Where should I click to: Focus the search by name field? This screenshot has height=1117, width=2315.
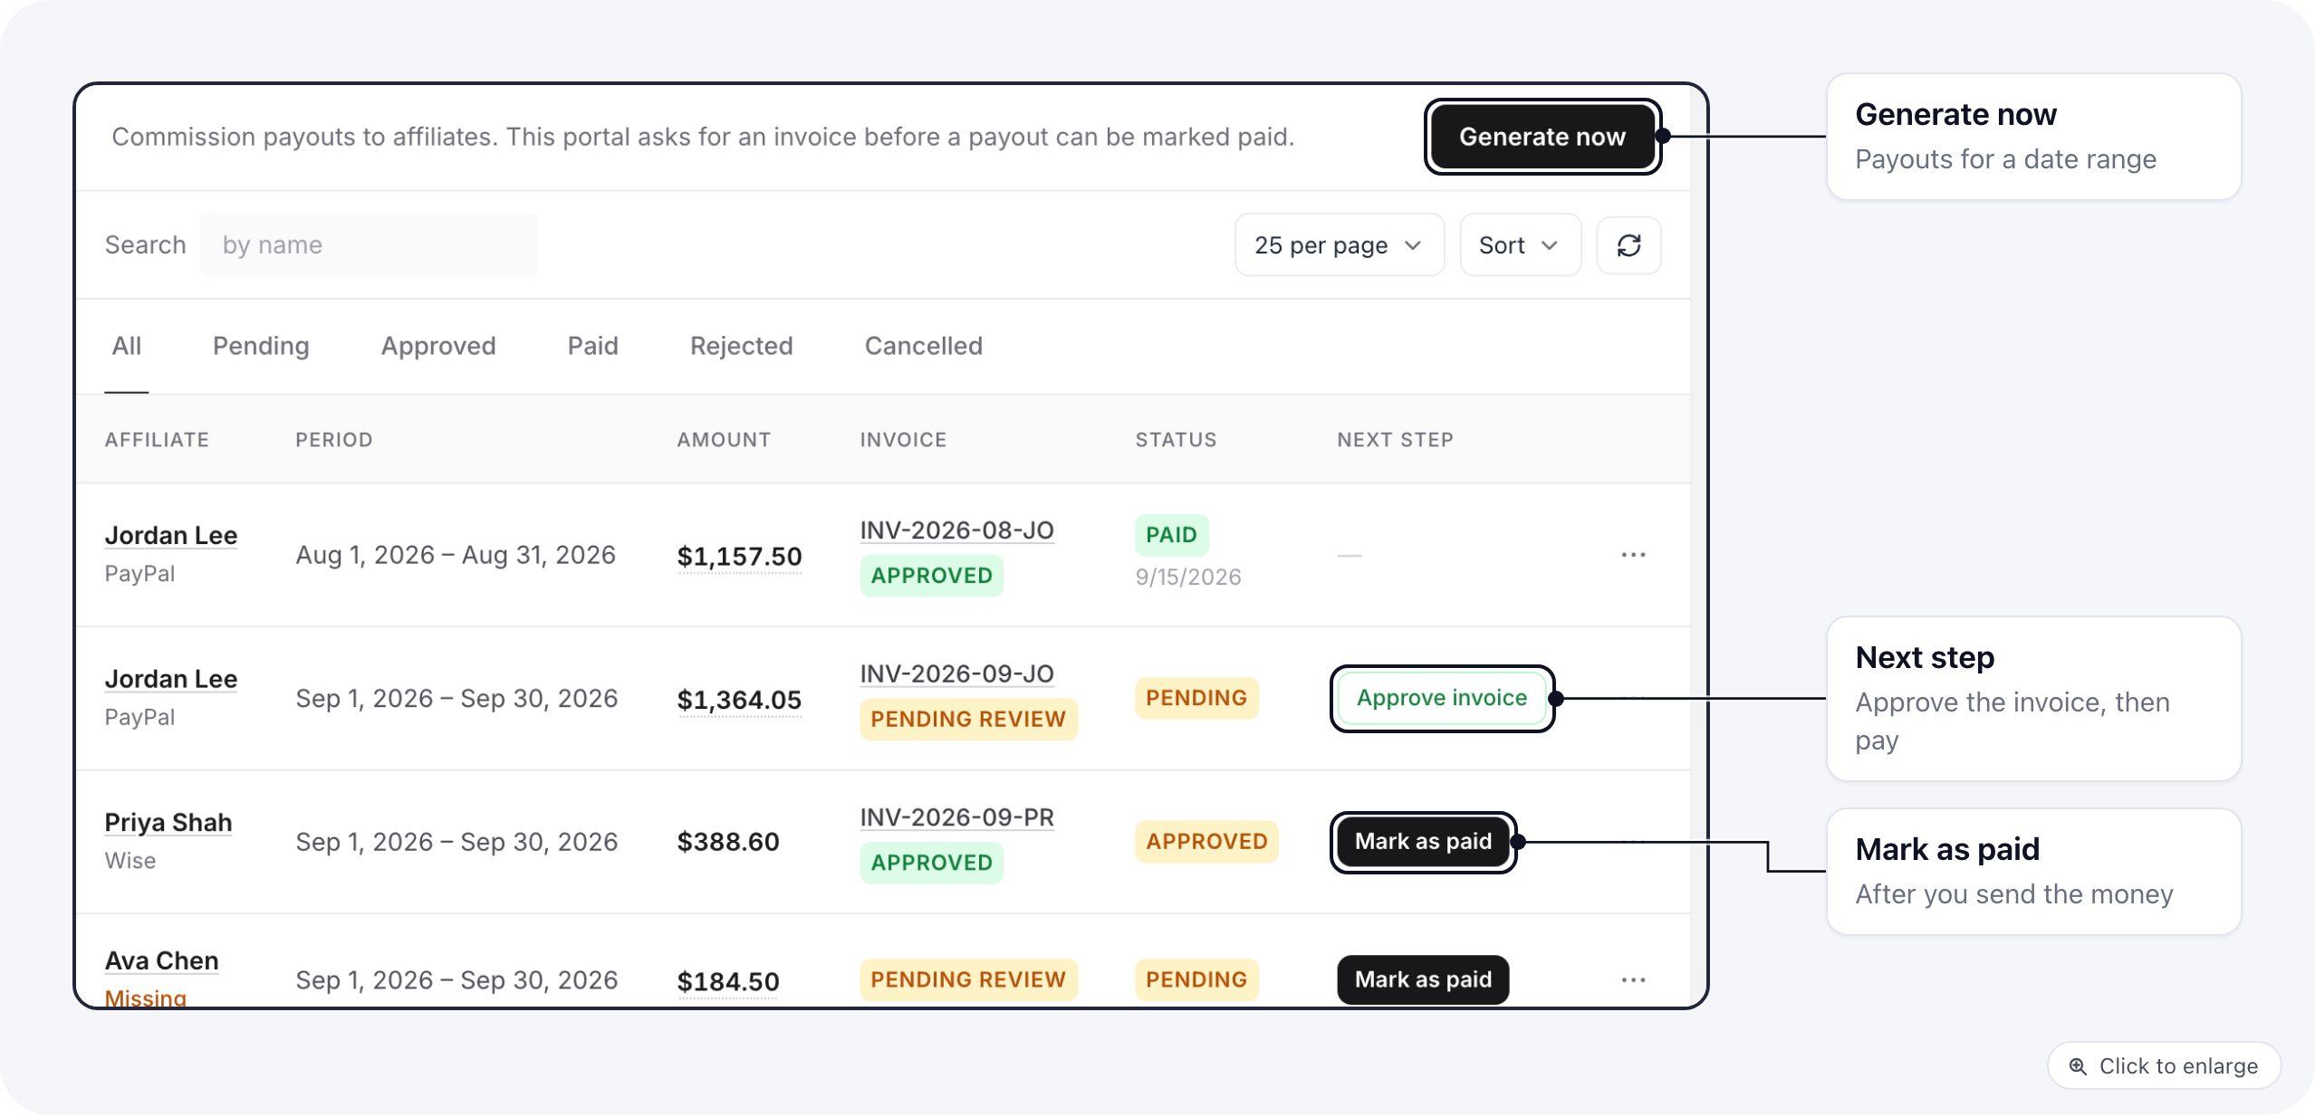click(369, 245)
